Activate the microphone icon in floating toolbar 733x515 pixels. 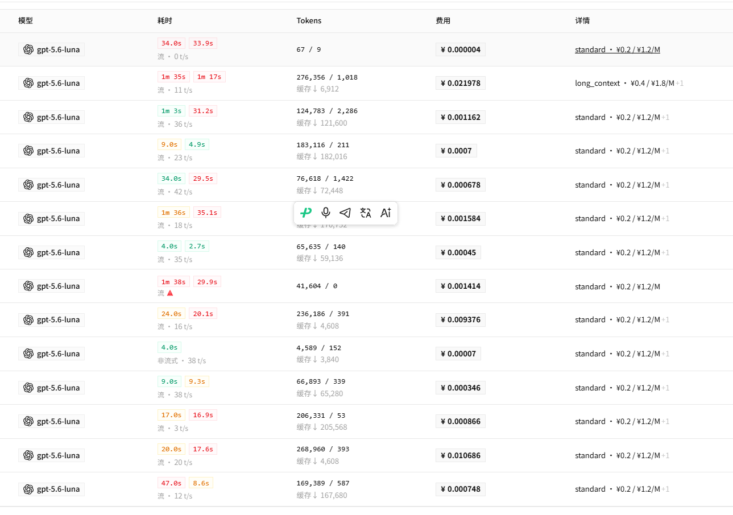pos(326,213)
